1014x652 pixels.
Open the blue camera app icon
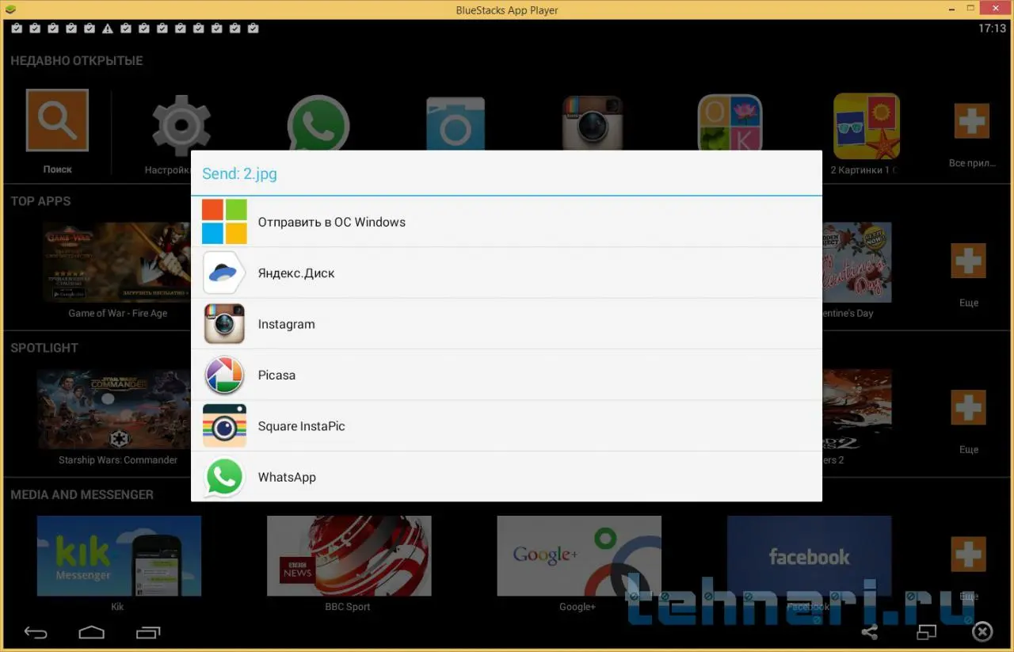(x=456, y=123)
